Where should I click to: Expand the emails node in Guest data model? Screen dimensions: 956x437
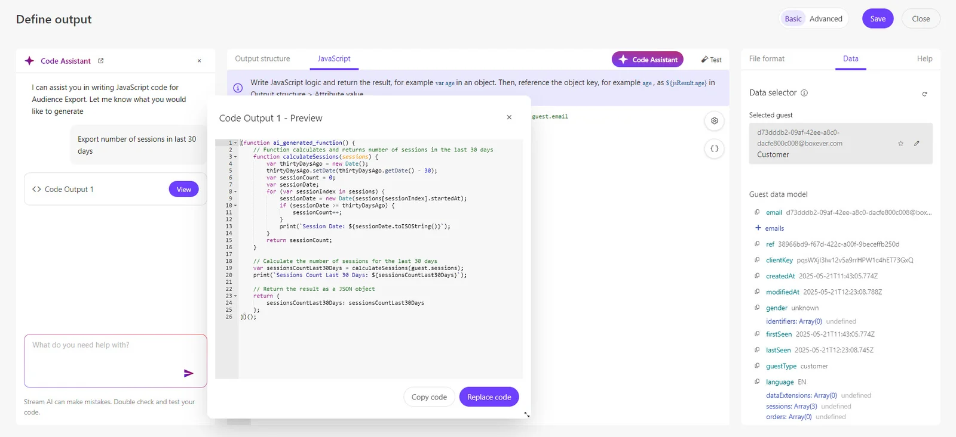coord(758,228)
